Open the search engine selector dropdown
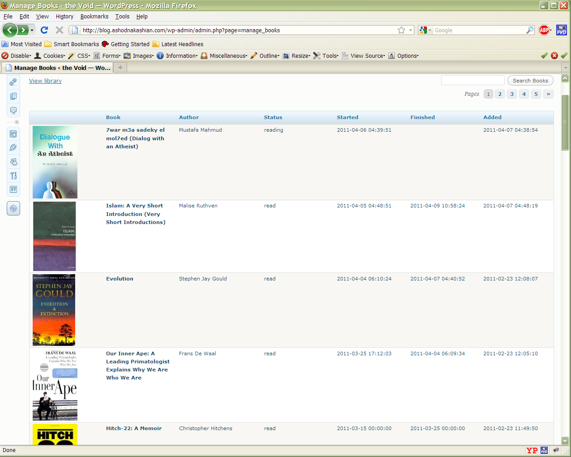571x457 pixels. (x=425, y=30)
